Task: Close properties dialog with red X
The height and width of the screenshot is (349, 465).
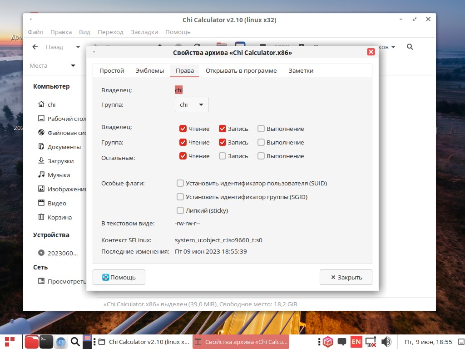Action: click(371, 52)
